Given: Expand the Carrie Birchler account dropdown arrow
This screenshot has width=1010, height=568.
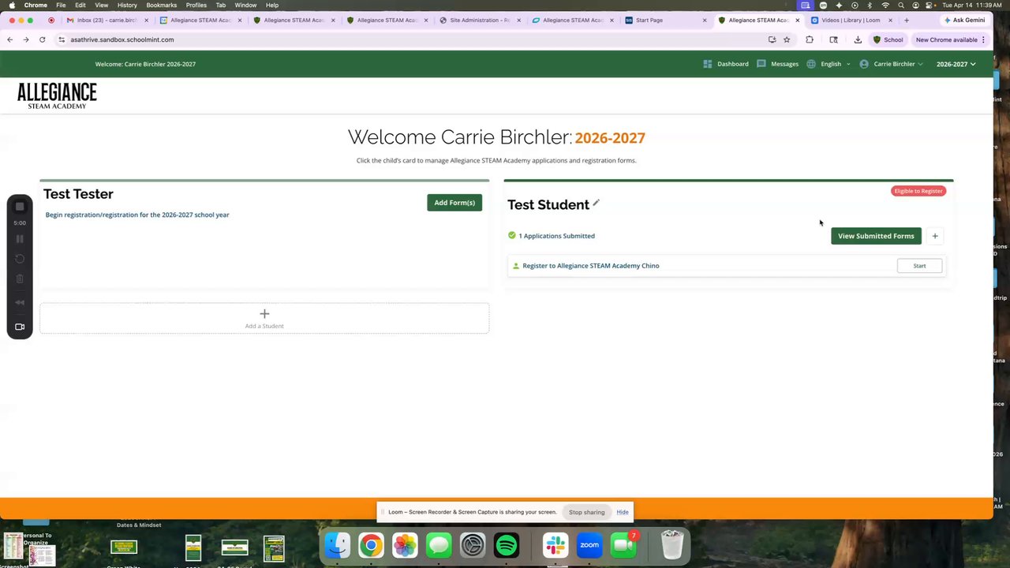Looking at the screenshot, I should tap(921, 64).
